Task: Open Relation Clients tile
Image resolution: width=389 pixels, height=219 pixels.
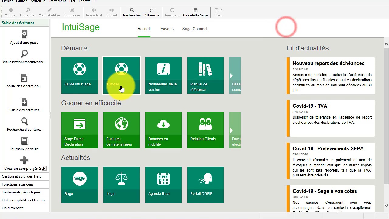Action: coord(205,130)
